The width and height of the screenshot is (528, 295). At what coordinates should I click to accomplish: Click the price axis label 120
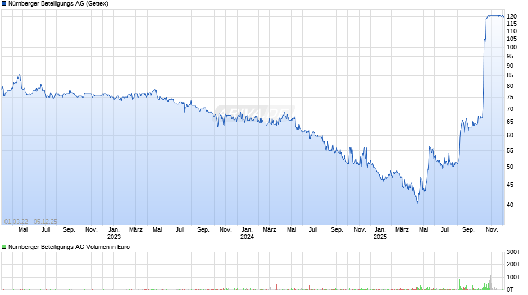click(512, 16)
